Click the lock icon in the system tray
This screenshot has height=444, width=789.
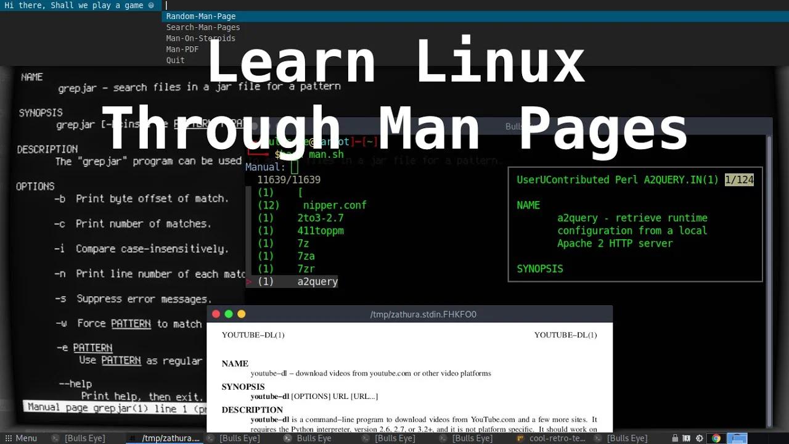tap(674, 438)
